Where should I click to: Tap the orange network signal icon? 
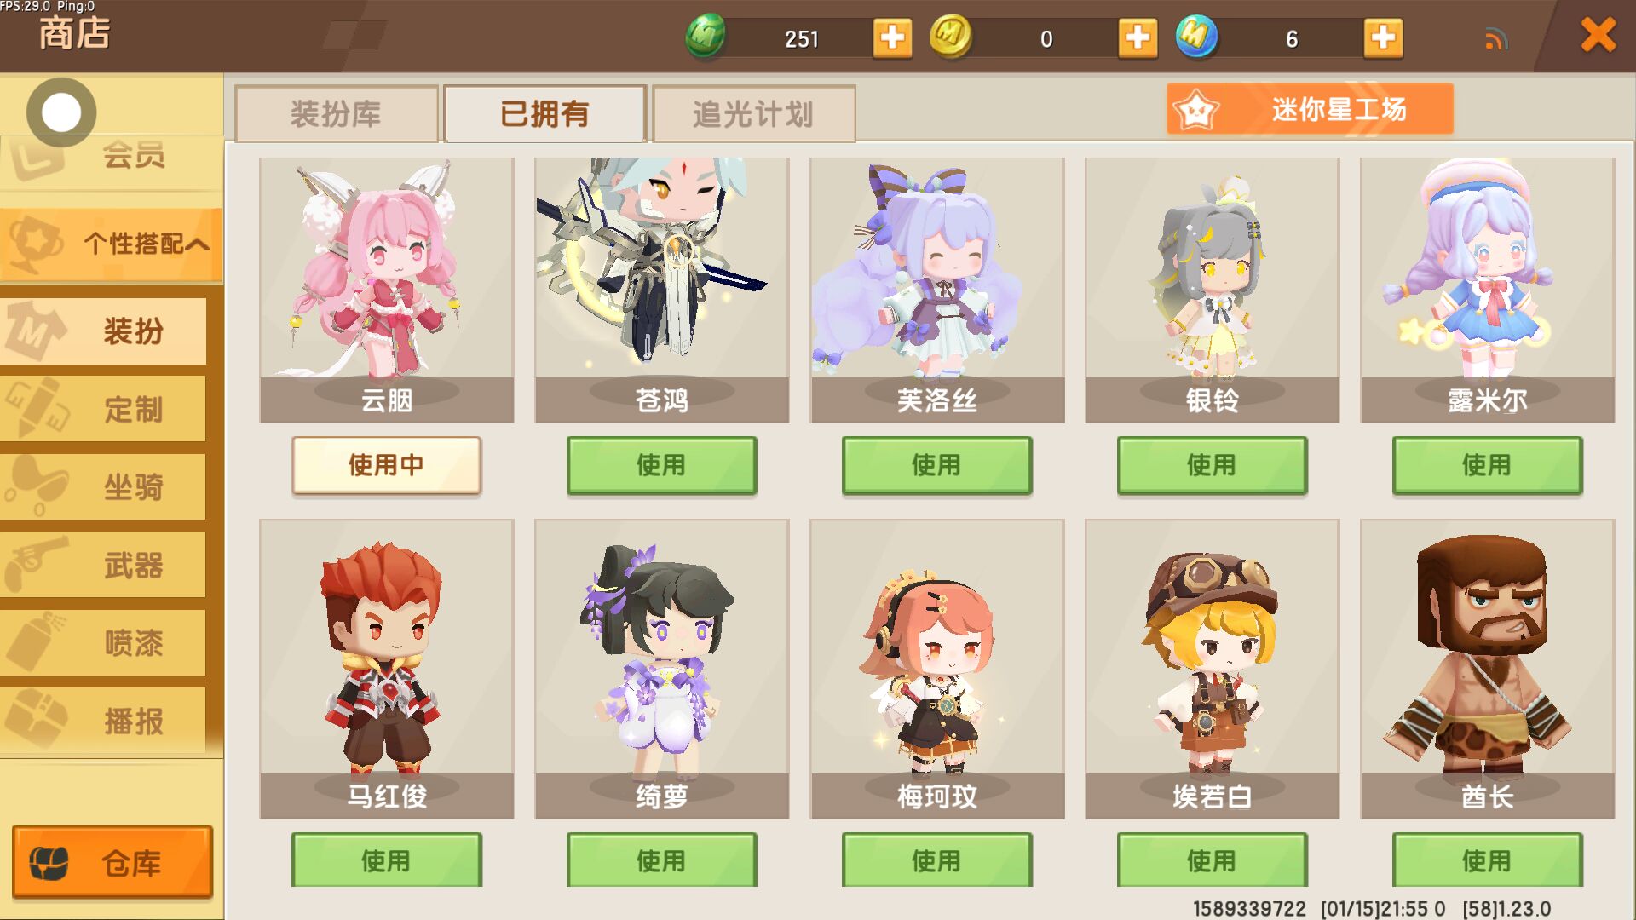click(x=1496, y=39)
